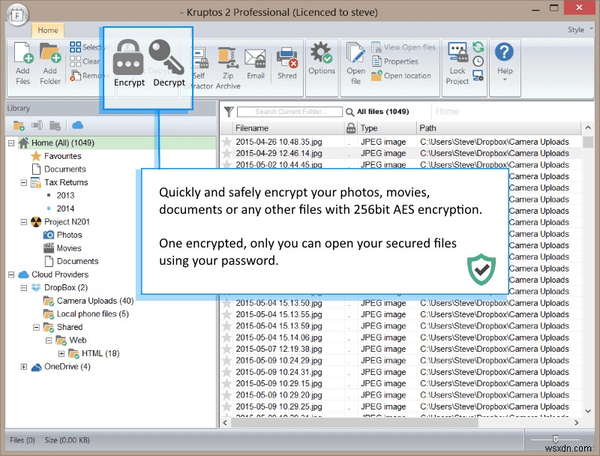Toggle the filter funnel icon

229,112
